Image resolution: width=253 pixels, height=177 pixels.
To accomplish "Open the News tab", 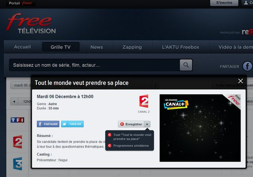I will [x=97, y=47].
